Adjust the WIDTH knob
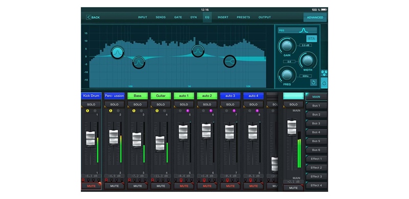This screenshot has height=199, width=409. (307, 60)
